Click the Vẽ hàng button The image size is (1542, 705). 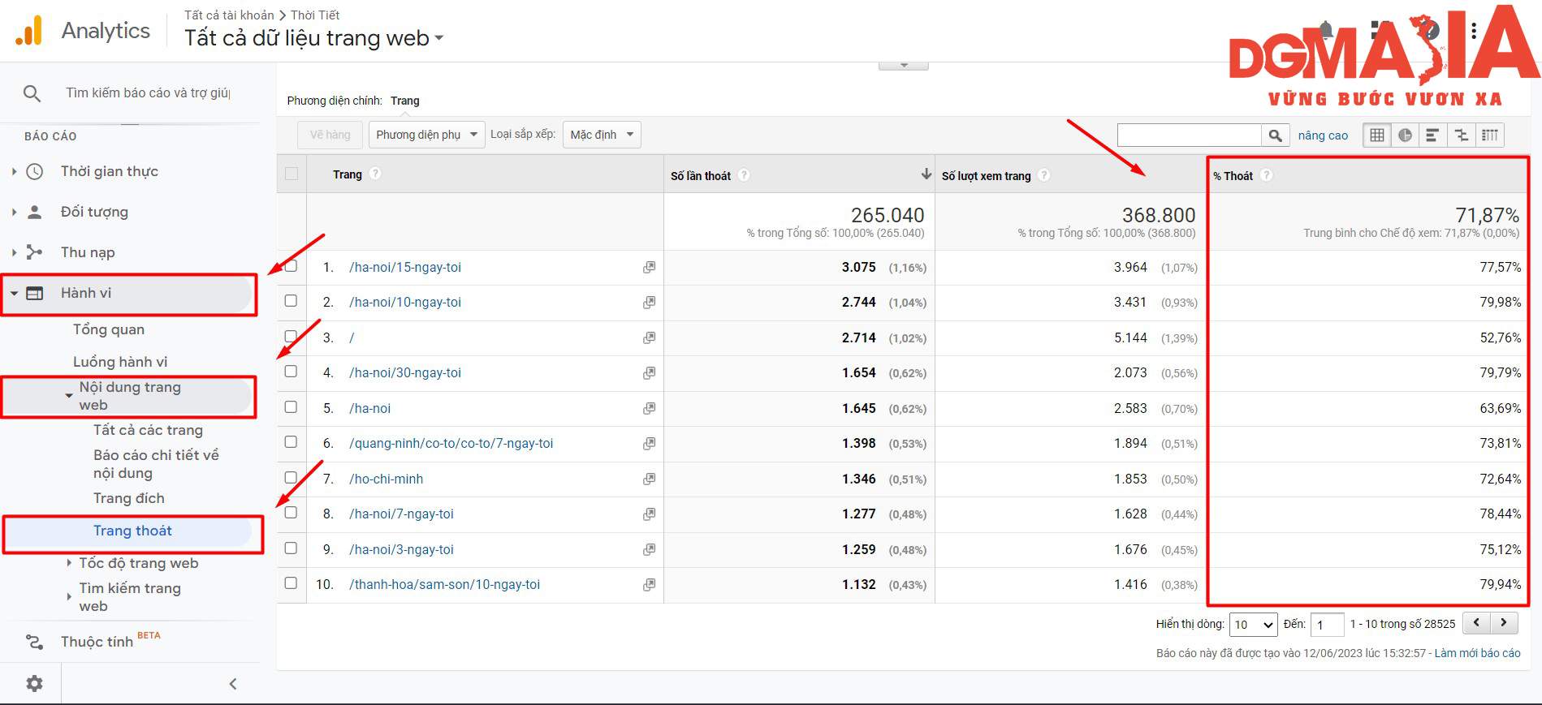330,135
